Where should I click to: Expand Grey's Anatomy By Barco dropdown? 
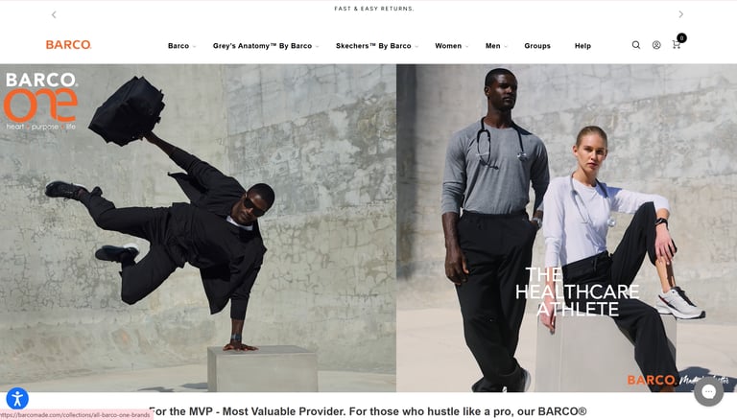[x=266, y=46]
